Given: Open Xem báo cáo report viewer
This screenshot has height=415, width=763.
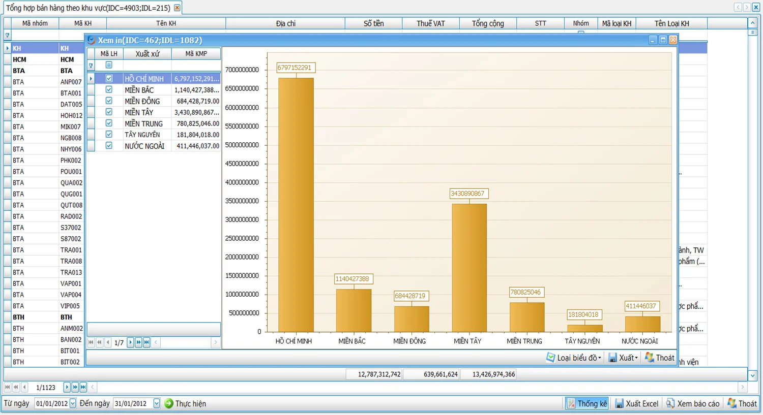Looking at the screenshot, I should (693, 403).
